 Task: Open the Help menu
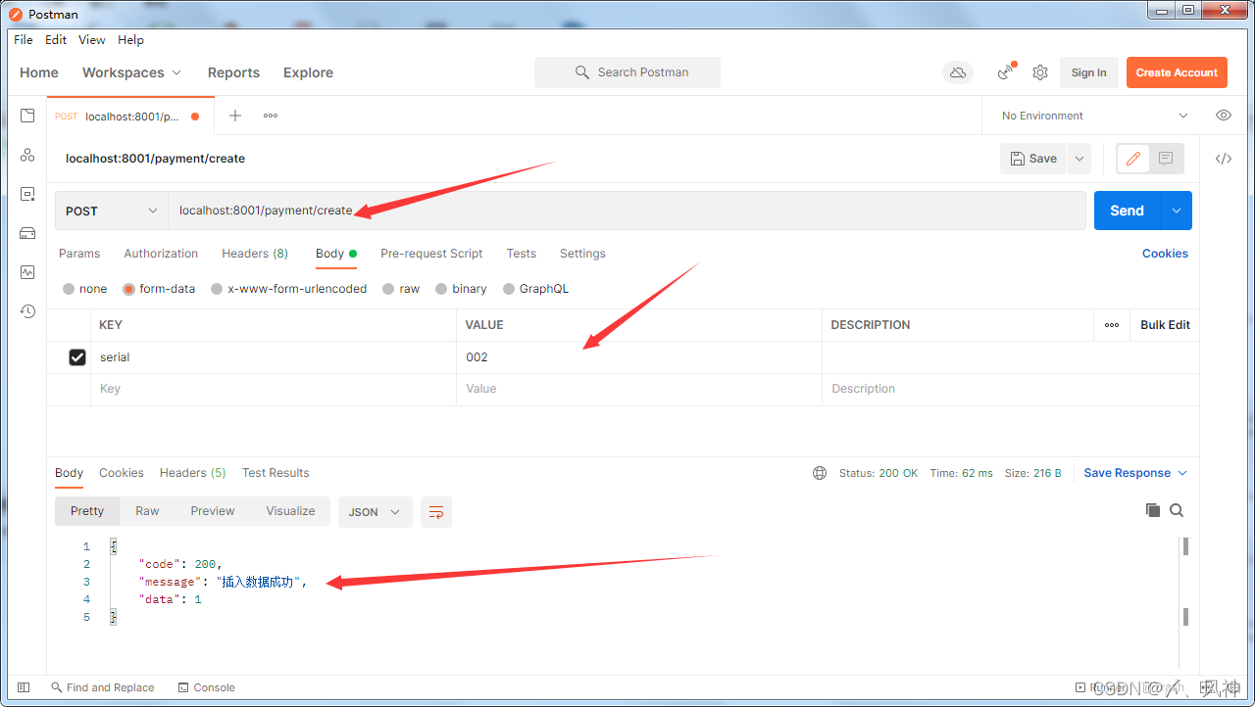tap(130, 40)
